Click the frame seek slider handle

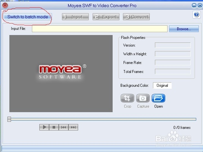9,119
